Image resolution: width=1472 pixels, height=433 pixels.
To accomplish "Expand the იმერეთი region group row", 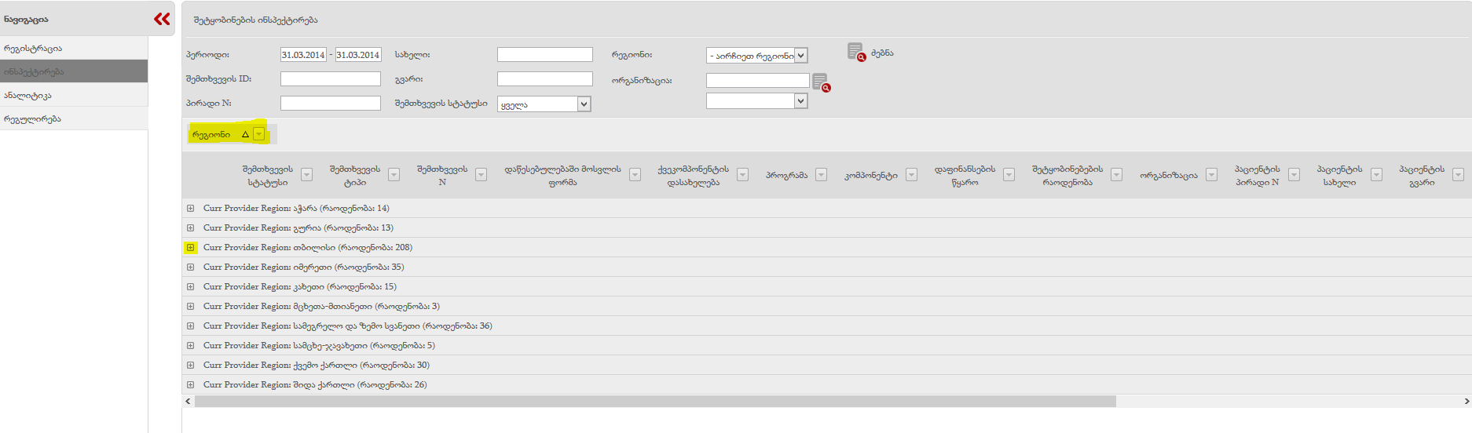I will coord(190,267).
